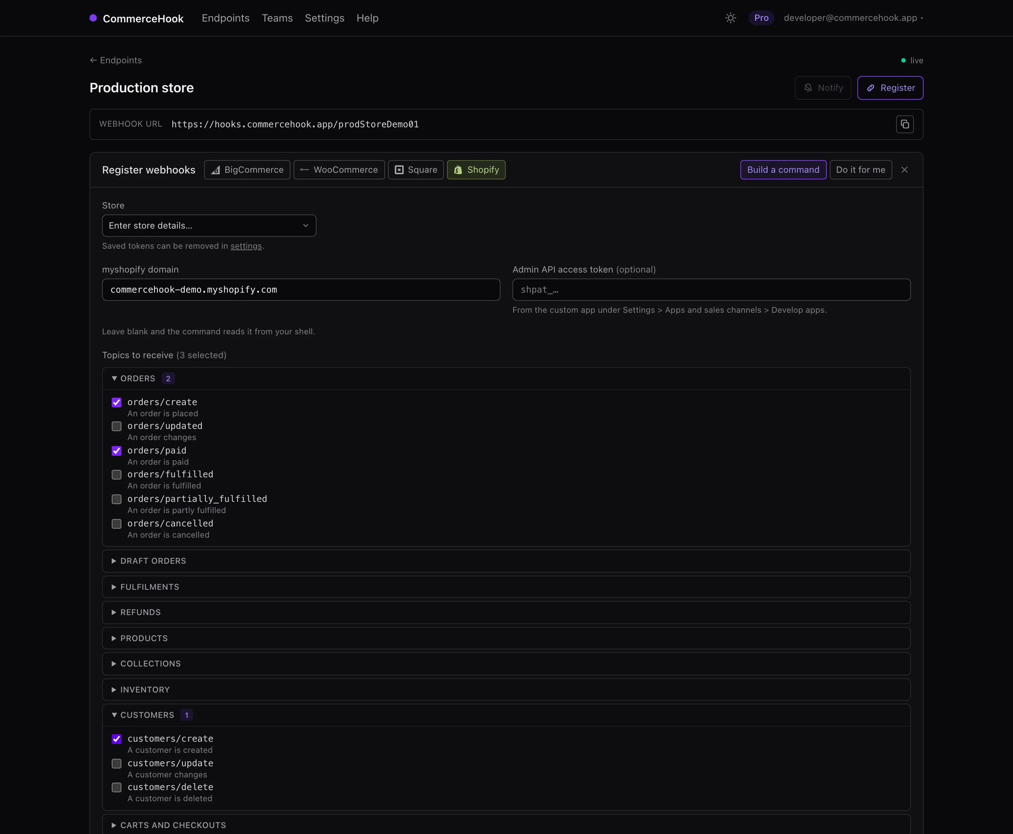1013x834 pixels.
Task: Click the "An order is placed" description
Action: (163, 414)
